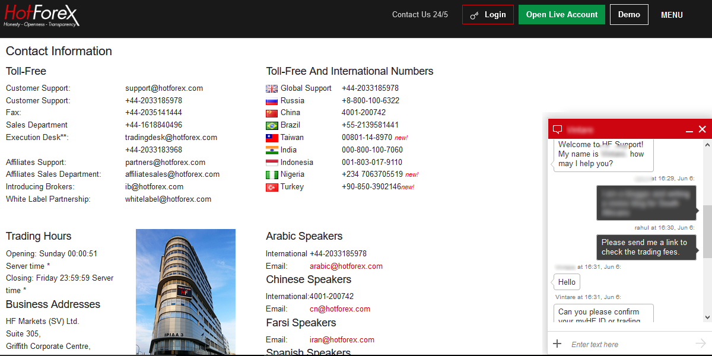Click the 'Griffith Corporate Centre' address line
This screenshot has height=356, width=712.
(x=48, y=347)
